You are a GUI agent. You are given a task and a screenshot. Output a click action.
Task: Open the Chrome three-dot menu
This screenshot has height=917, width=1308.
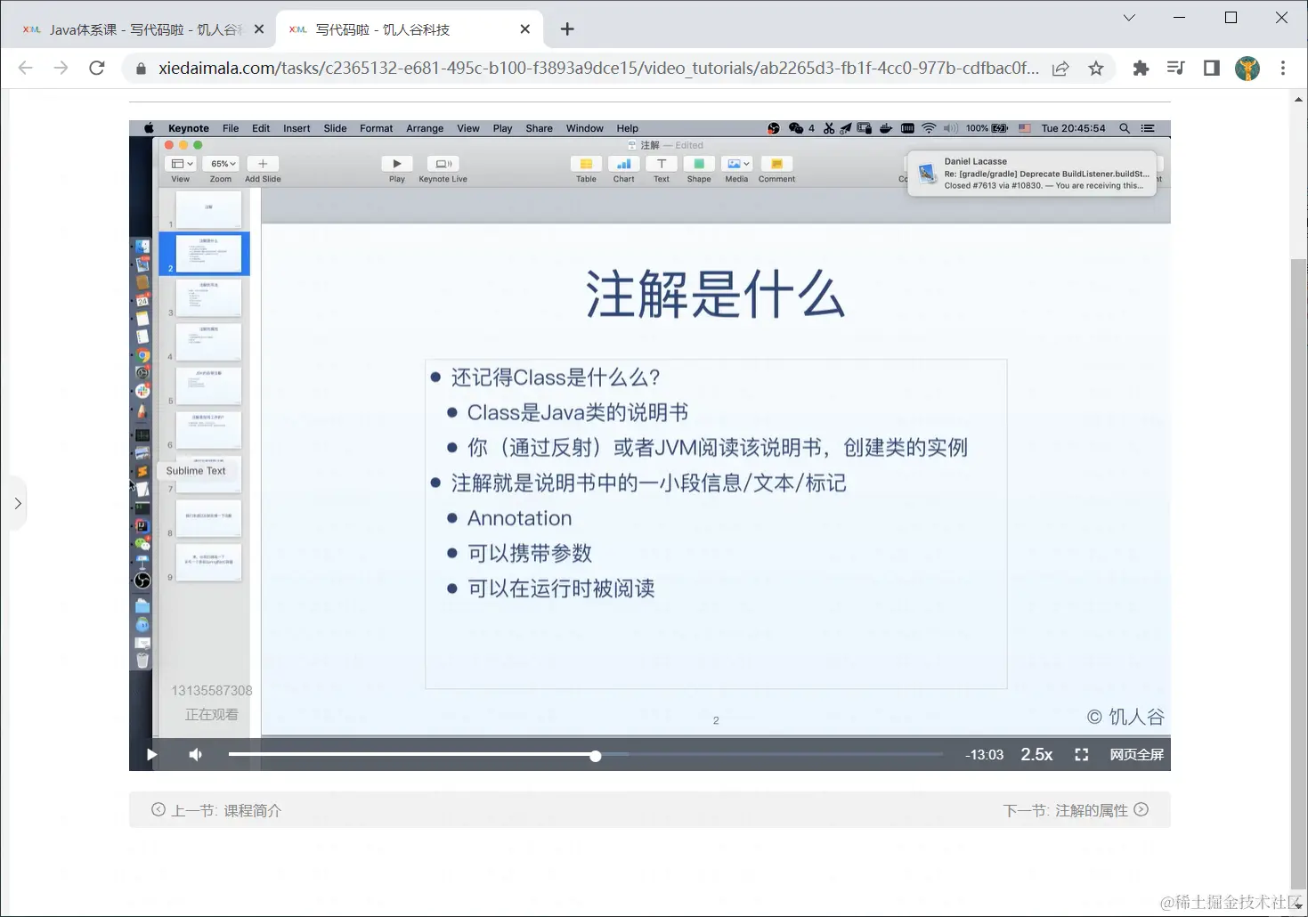click(1283, 69)
